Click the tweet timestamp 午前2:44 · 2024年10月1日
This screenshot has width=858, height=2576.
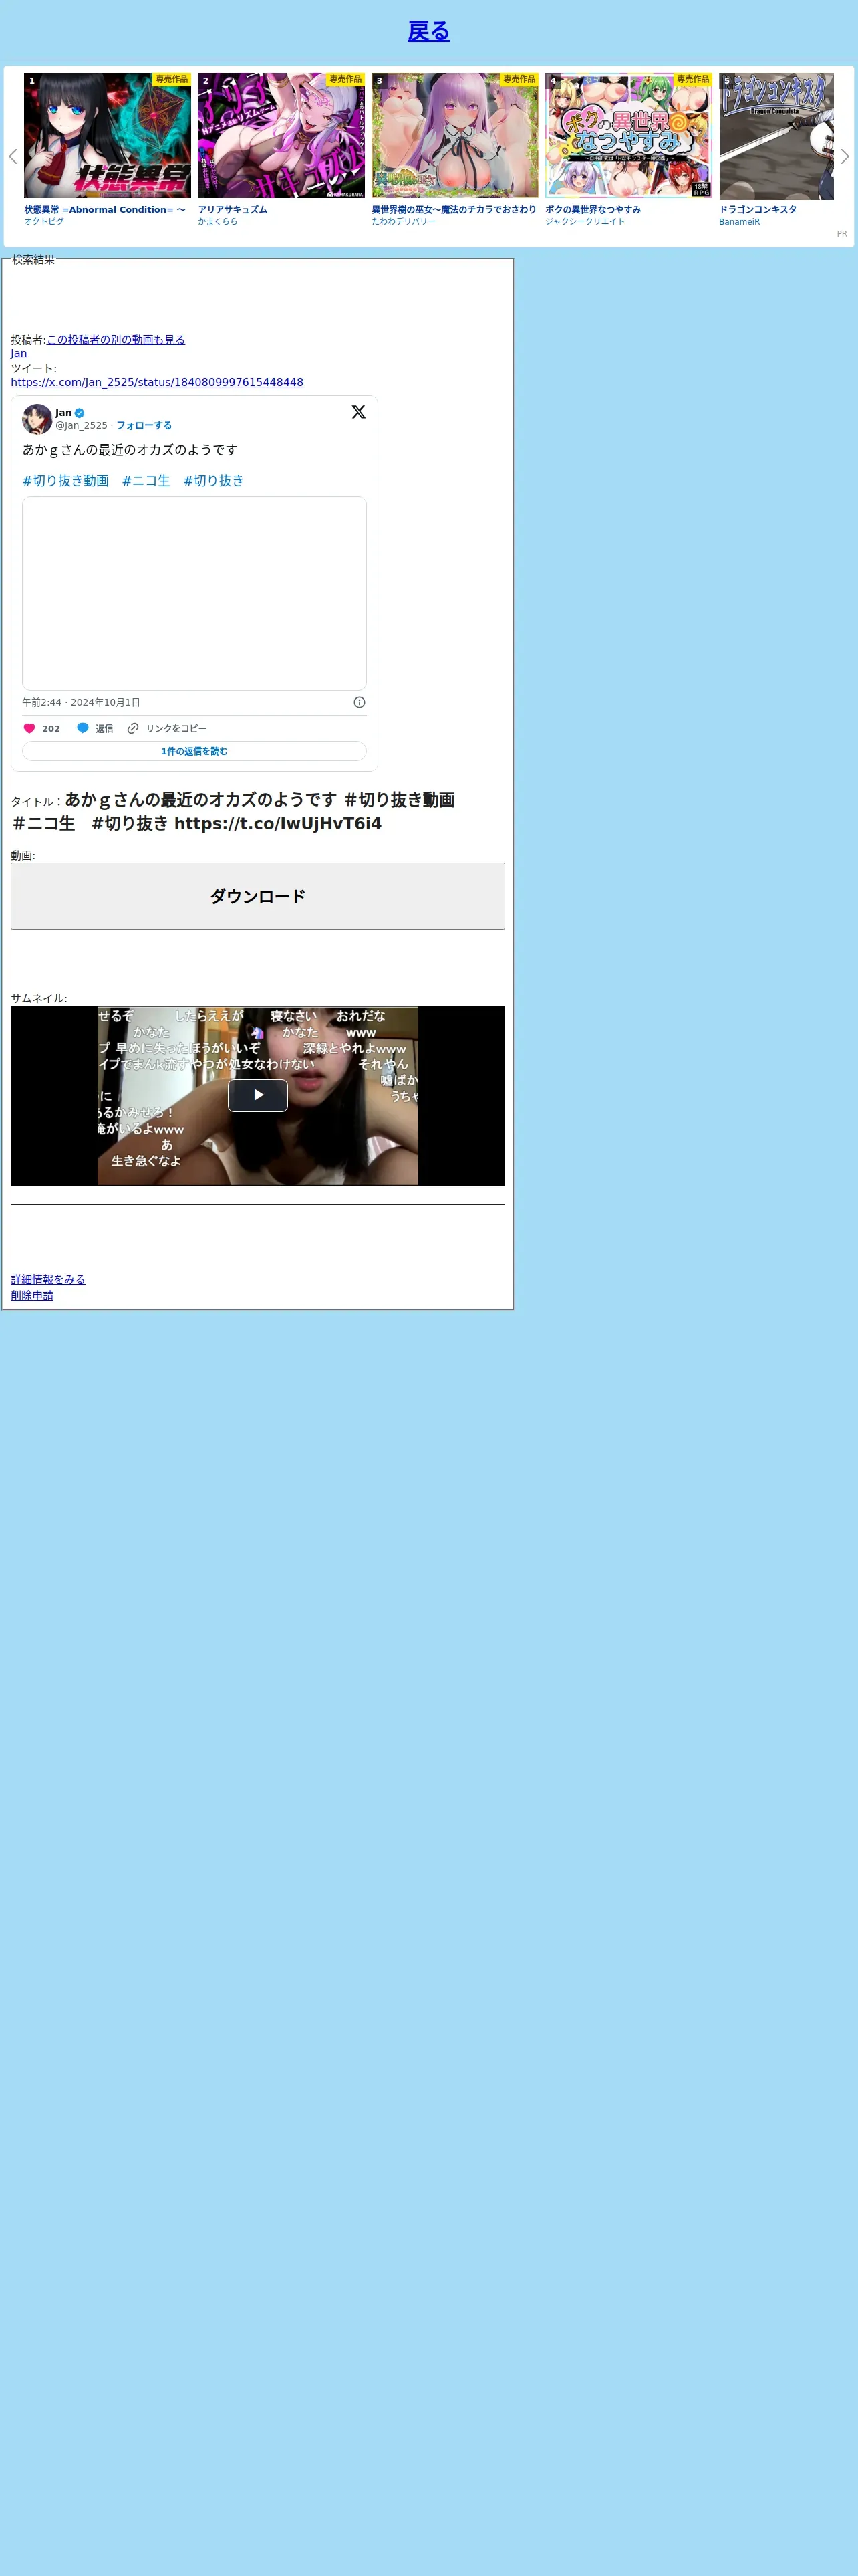(81, 702)
